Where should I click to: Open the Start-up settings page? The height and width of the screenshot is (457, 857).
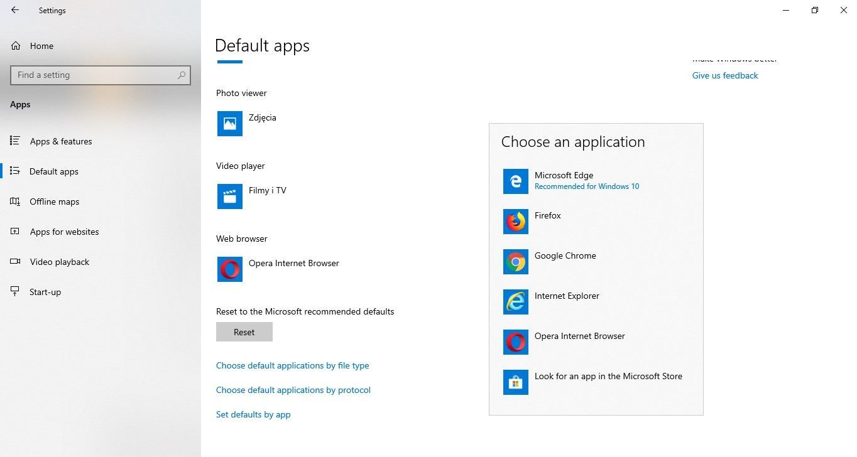(45, 292)
